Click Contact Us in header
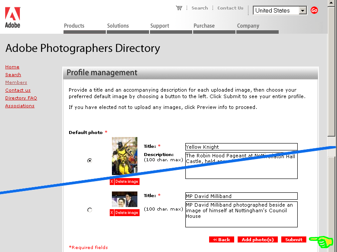Viewport: 337px width, 252px height. 230,8
